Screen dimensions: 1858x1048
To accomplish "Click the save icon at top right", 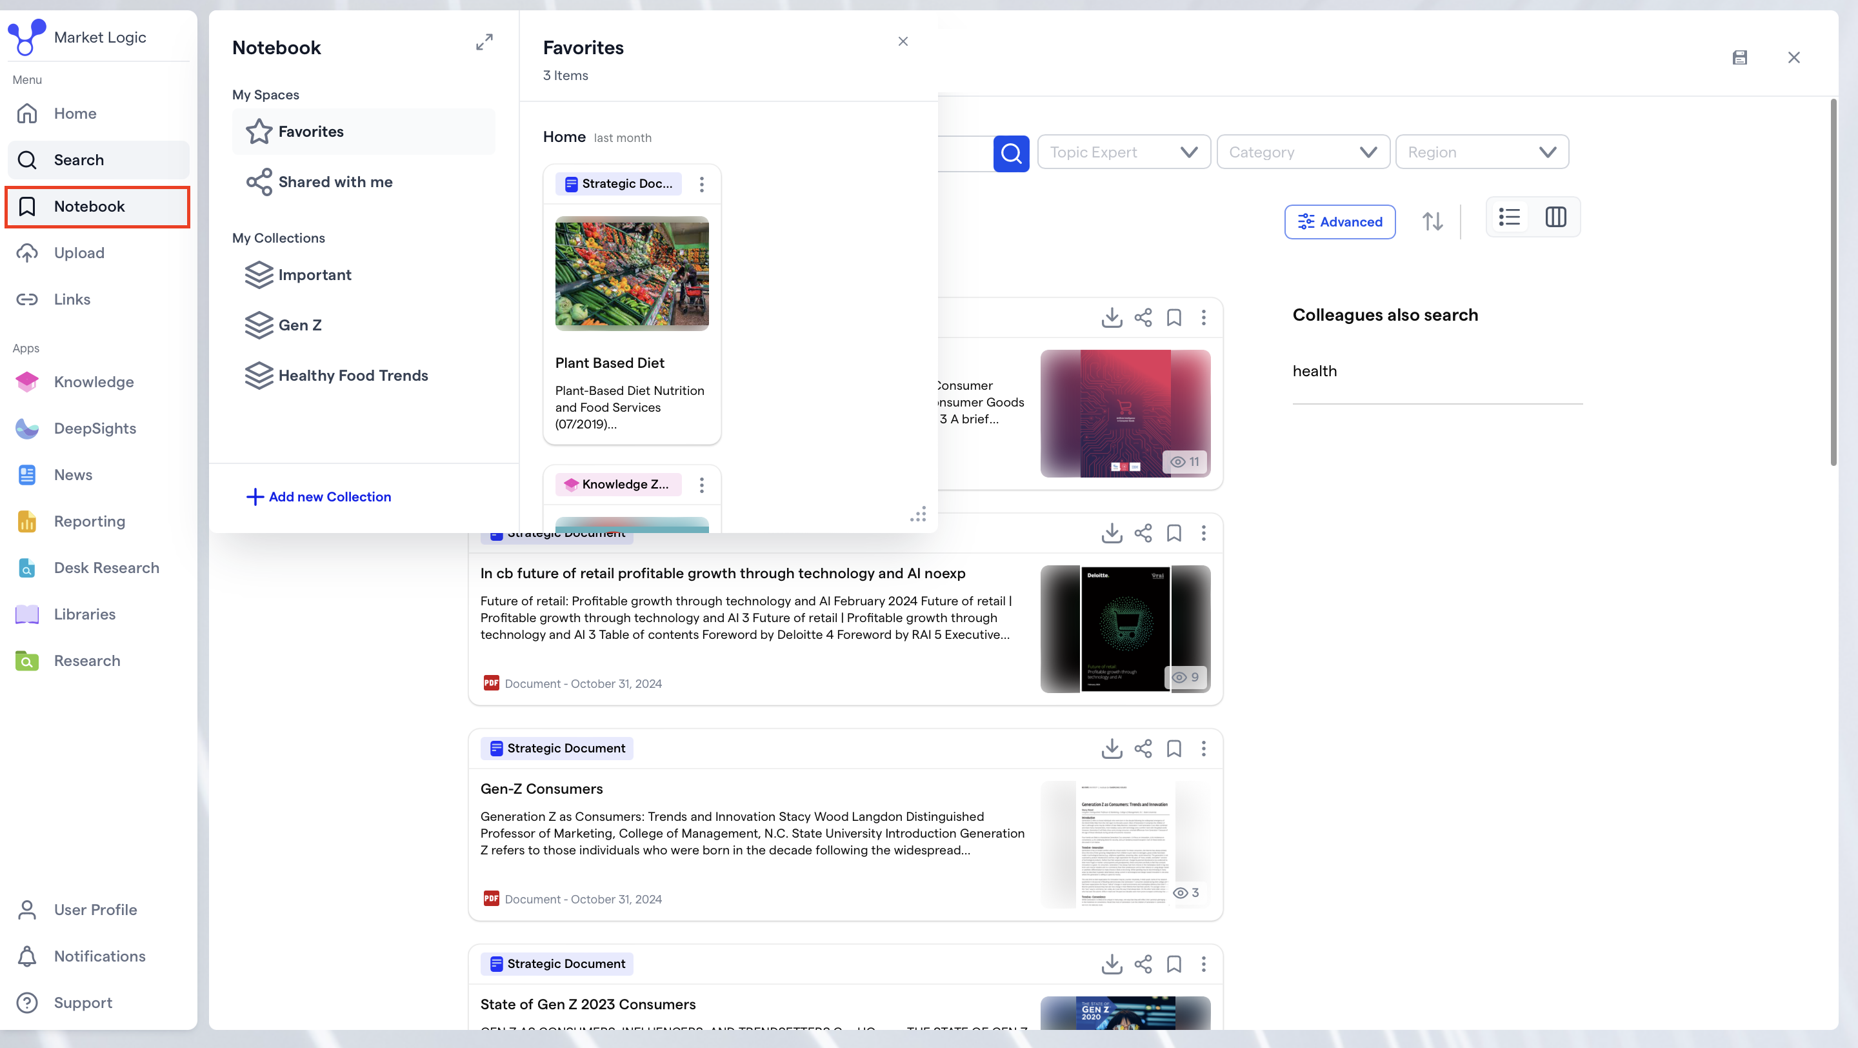I will tap(1739, 57).
